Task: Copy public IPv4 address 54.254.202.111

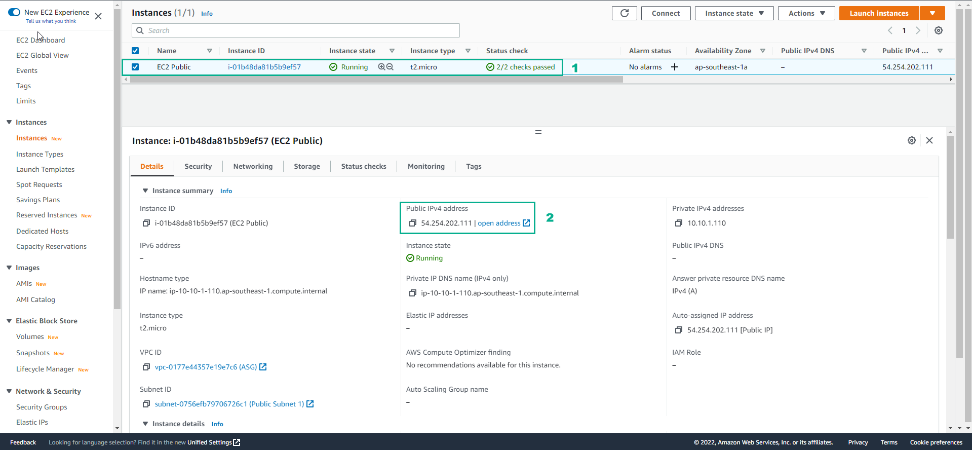Action: click(413, 223)
